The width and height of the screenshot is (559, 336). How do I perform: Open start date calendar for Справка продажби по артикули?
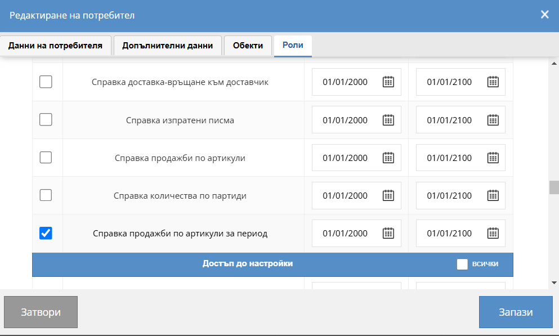[388, 158]
